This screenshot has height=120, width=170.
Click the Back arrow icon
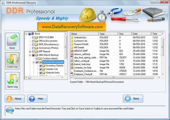point(128,99)
